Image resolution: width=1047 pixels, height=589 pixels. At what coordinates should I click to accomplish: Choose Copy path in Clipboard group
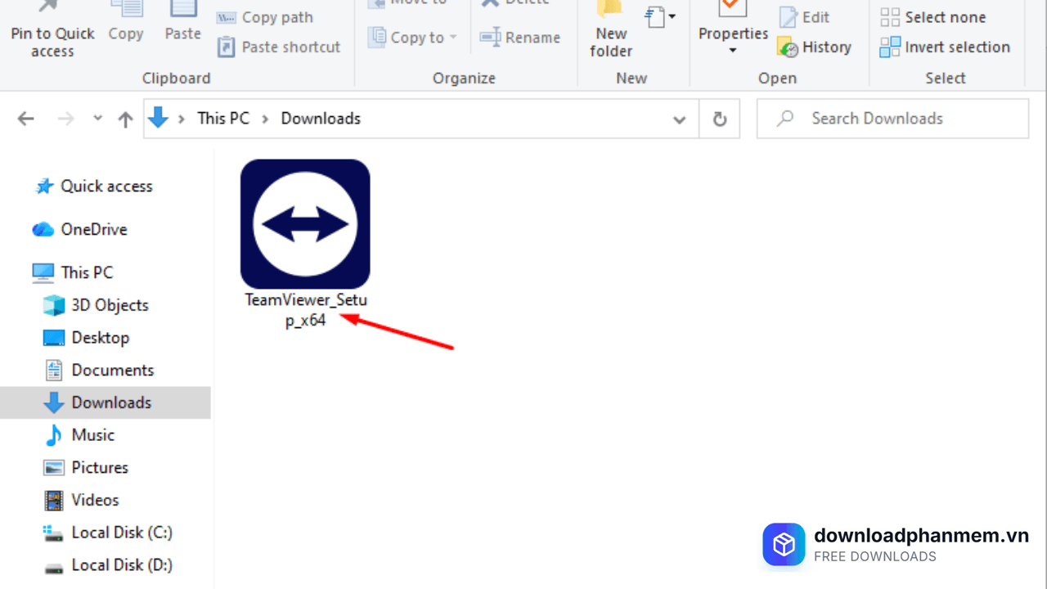coord(265,17)
